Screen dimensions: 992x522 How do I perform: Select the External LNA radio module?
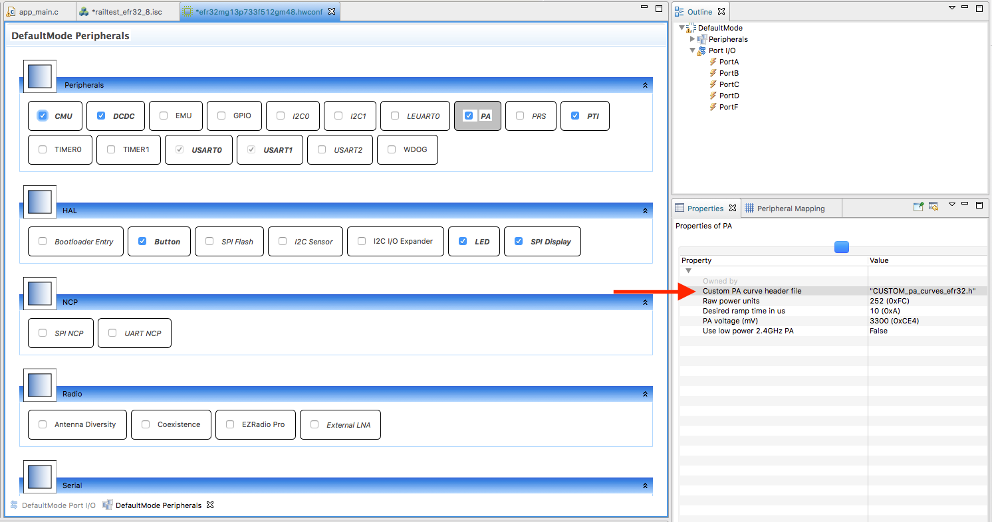coord(340,425)
